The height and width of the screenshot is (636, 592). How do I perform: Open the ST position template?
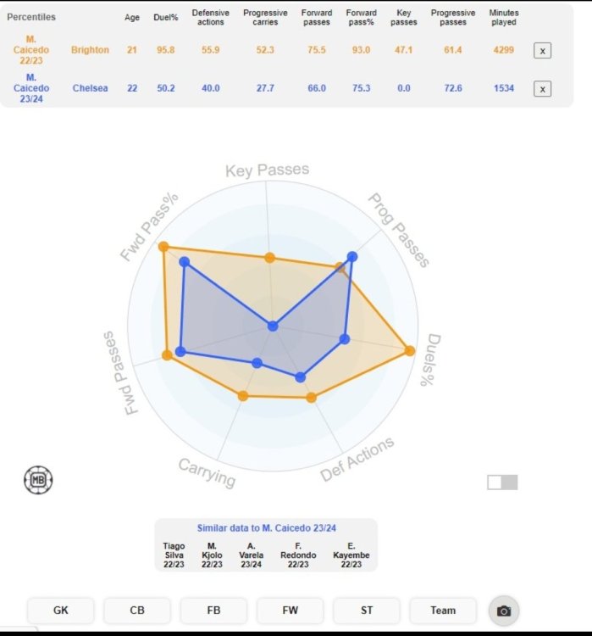click(x=367, y=611)
